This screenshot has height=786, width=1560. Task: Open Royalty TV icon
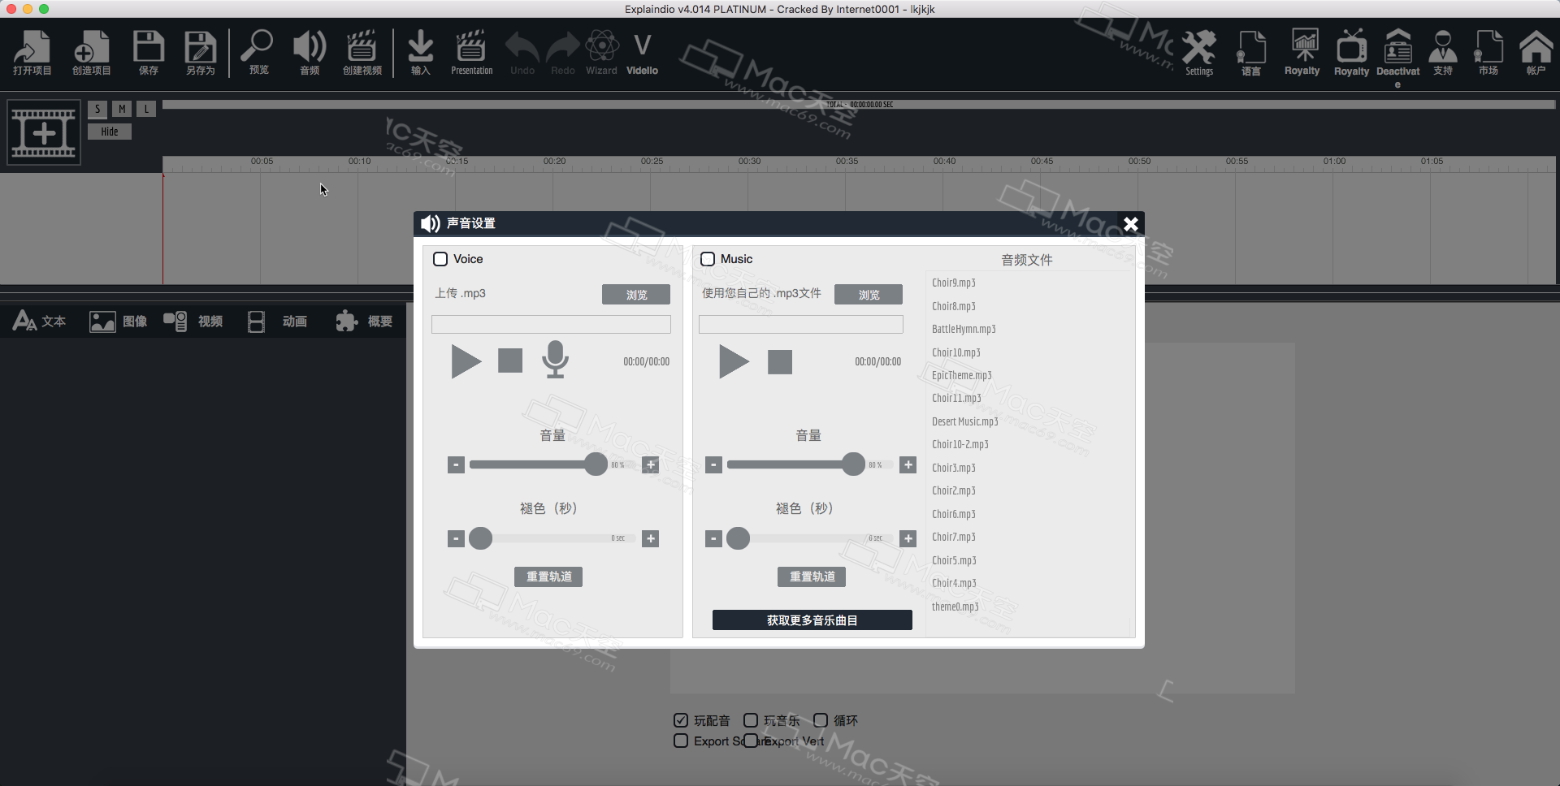tap(1351, 53)
